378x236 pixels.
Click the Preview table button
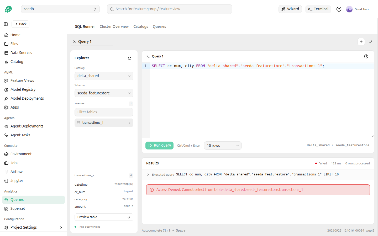[104, 217]
